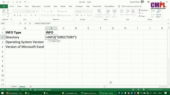Toggle Wrap Text

coord(62,11)
